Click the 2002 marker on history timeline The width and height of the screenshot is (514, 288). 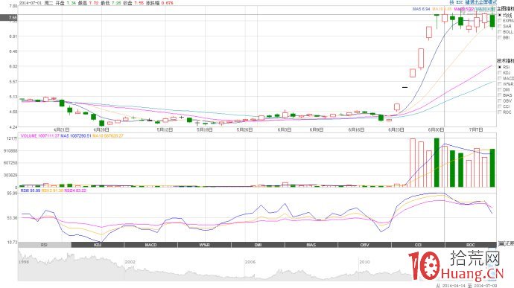click(130, 262)
